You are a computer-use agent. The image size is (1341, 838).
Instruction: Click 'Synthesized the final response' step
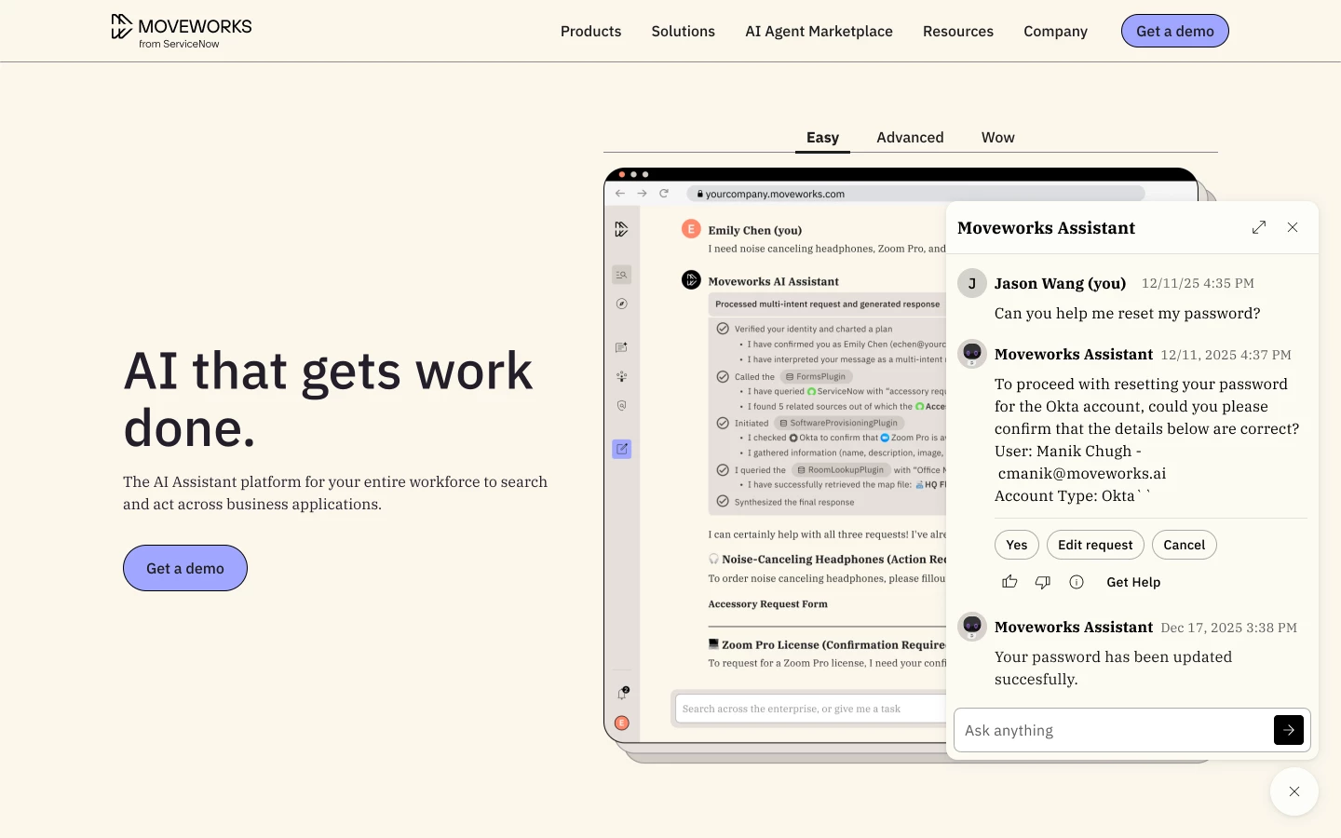[793, 502]
